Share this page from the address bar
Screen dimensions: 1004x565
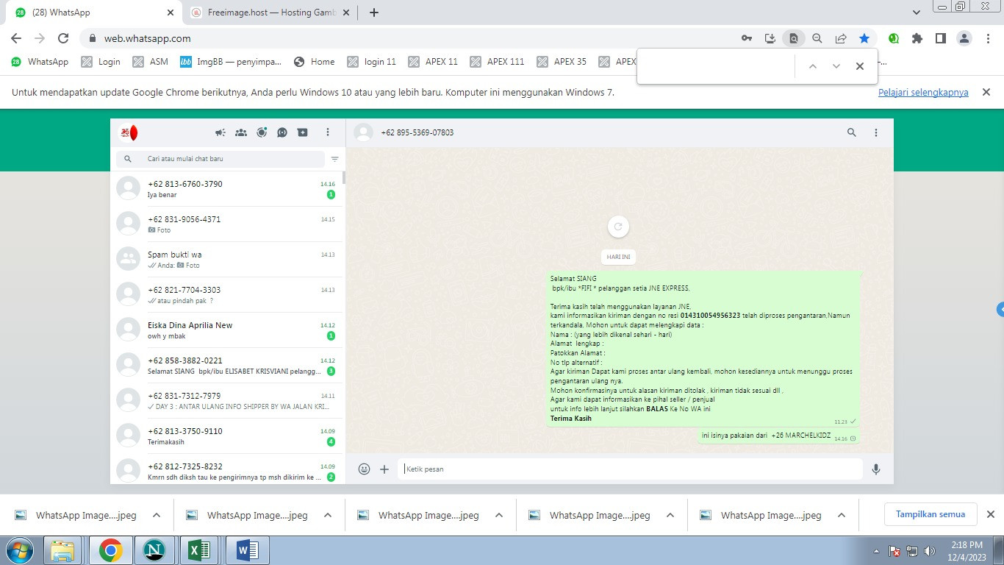(x=841, y=38)
